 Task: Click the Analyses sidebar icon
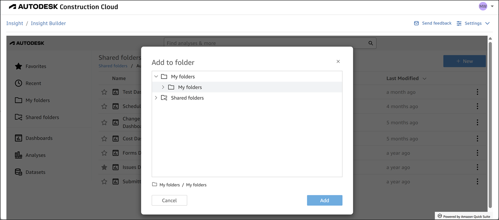pyautogui.click(x=18, y=155)
